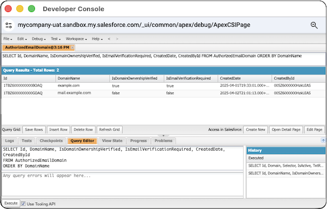Click the Save Rows button
327x209 pixels.
pos(34,130)
